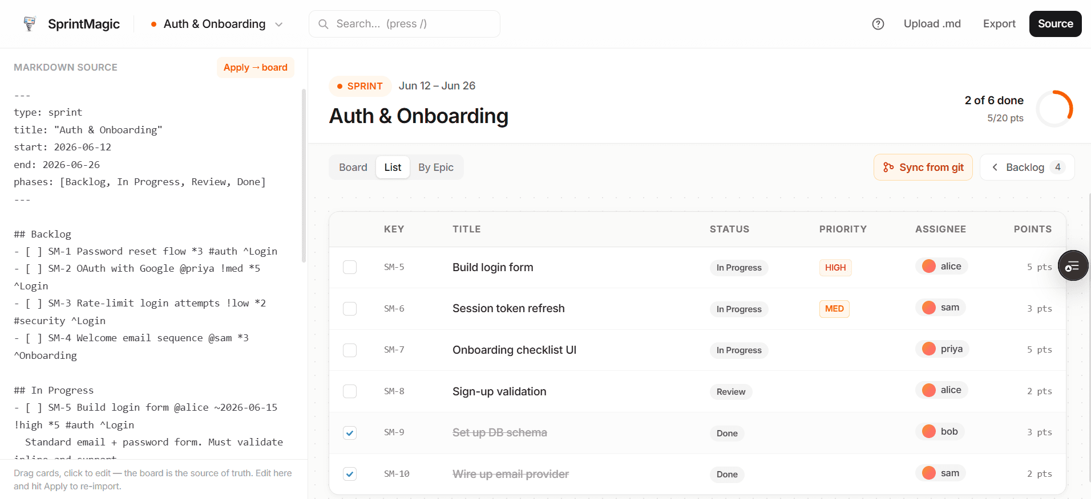Viewport: 1091px width, 499px height.
Task: Switch to the By Epic tab
Action: pos(436,167)
